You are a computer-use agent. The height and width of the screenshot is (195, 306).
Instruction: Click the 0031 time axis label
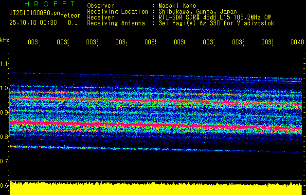coord(34,42)
